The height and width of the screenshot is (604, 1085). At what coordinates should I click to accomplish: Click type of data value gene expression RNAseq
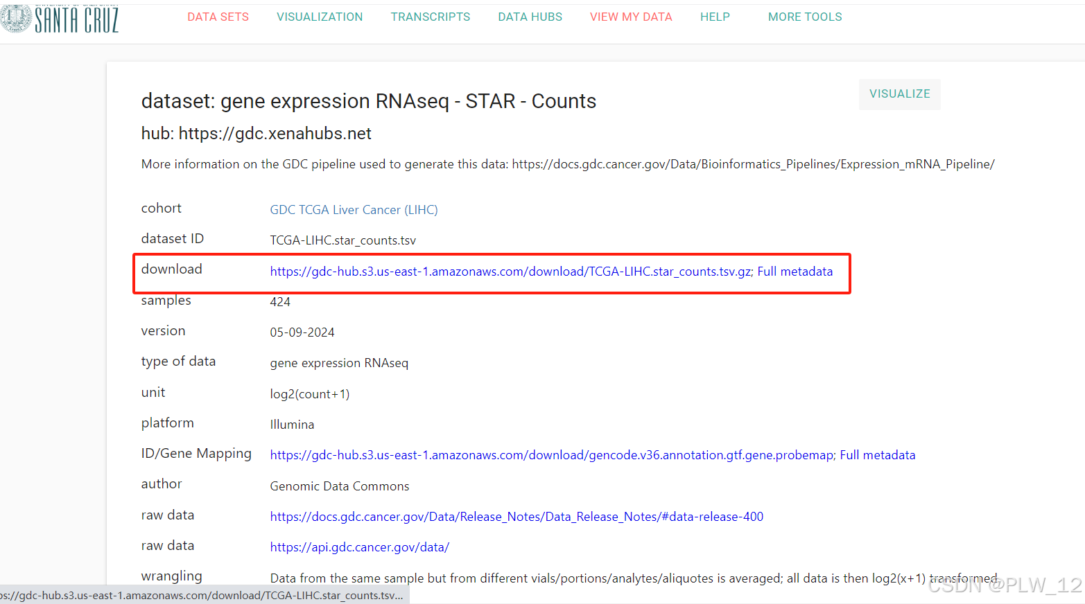(339, 363)
